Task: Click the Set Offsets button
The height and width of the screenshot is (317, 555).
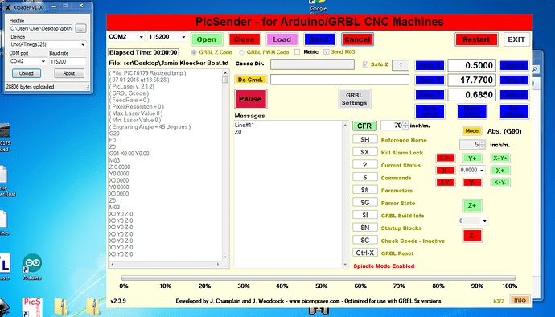Action: pyautogui.click(x=514, y=112)
